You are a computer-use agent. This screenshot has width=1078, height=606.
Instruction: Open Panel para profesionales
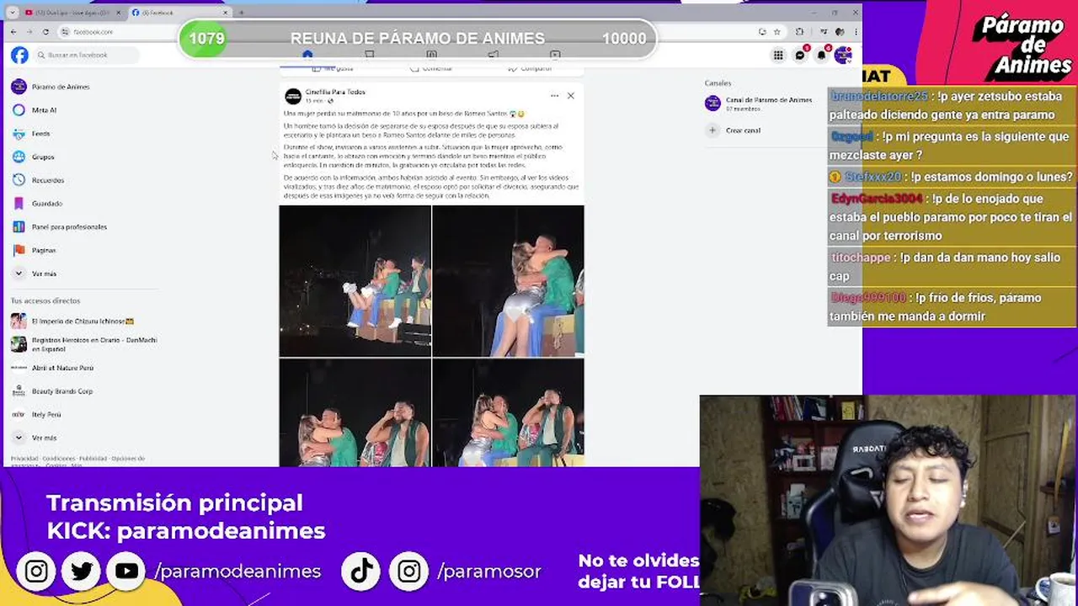click(59, 227)
